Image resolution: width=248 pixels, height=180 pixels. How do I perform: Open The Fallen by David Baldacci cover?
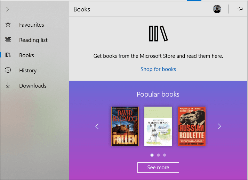click(125, 126)
